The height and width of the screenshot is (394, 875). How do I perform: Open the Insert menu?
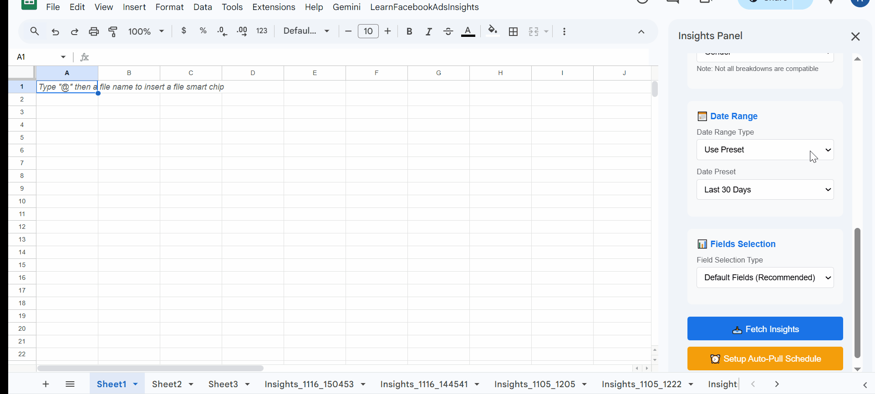pyautogui.click(x=134, y=7)
